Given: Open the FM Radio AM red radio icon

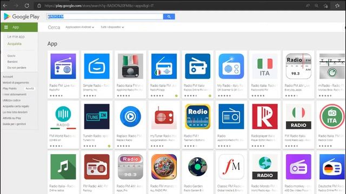Looking at the screenshot, I should (x=97, y=167).
